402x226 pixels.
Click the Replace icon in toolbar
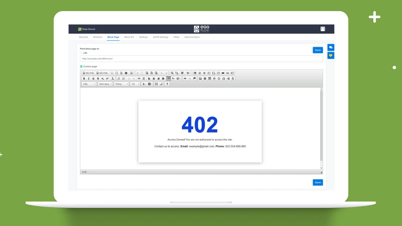[177, 73]
